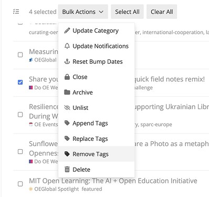
Task: Open the Measuring topic title
Action: tap(44, 51)
